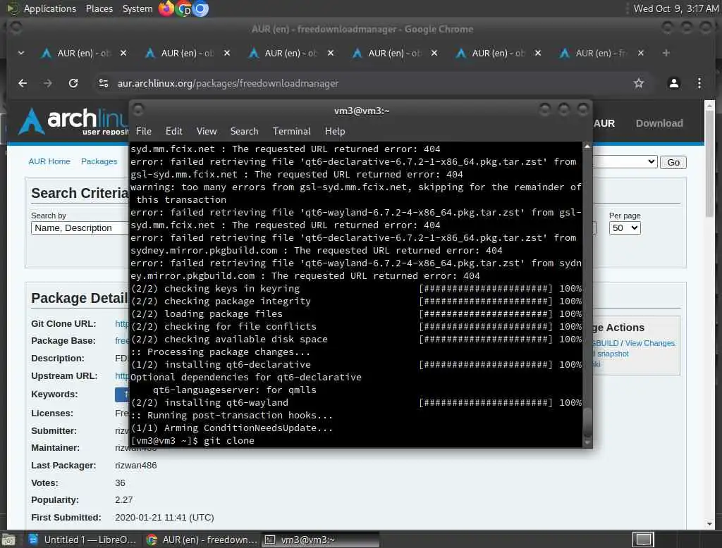Switch to vm3@vm3 terminal taskbar item
This screenshot has width=722, height=548.
(x=321, y=540)
